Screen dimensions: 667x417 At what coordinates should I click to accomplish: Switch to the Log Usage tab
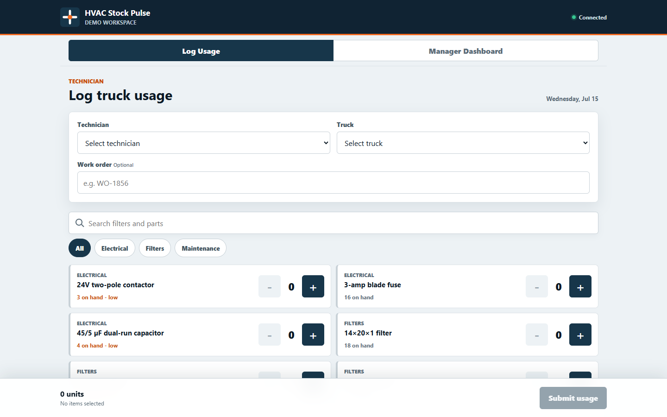[201, 51]
